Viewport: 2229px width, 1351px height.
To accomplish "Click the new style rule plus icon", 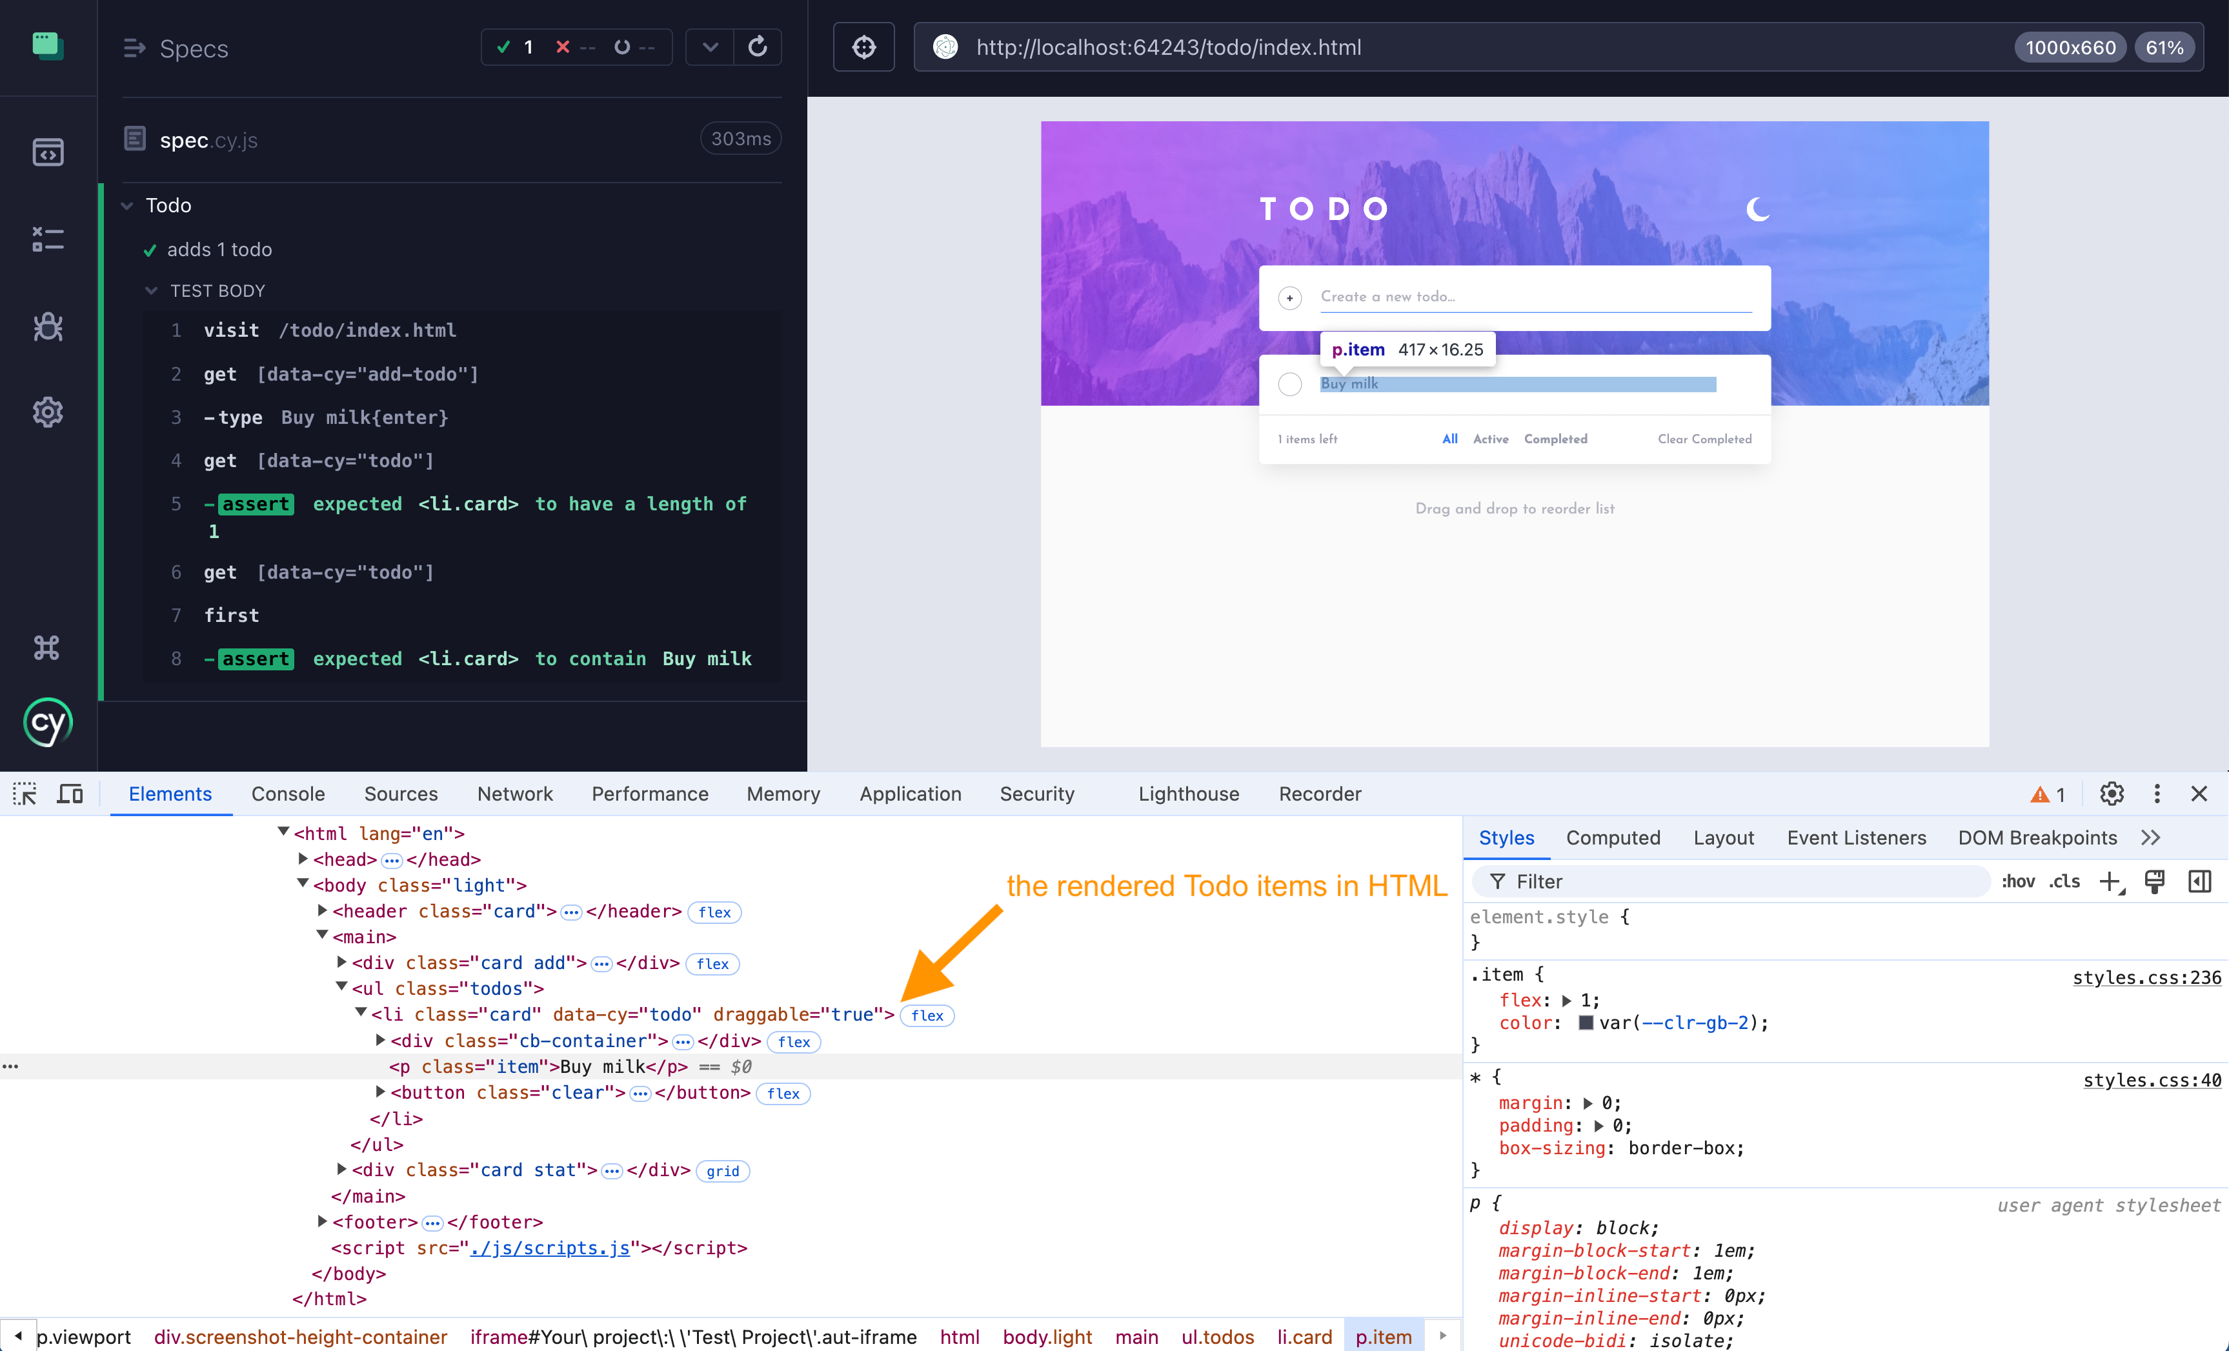I will point(2110,882).
